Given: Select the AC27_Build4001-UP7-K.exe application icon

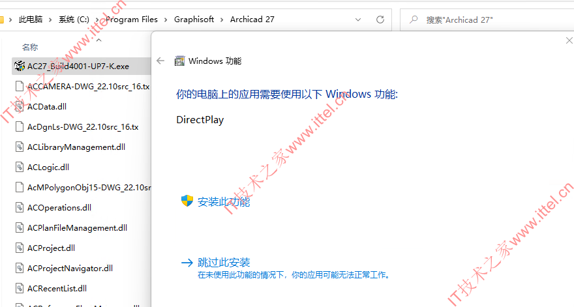Looking at the screenshot, I should [20, 66].
